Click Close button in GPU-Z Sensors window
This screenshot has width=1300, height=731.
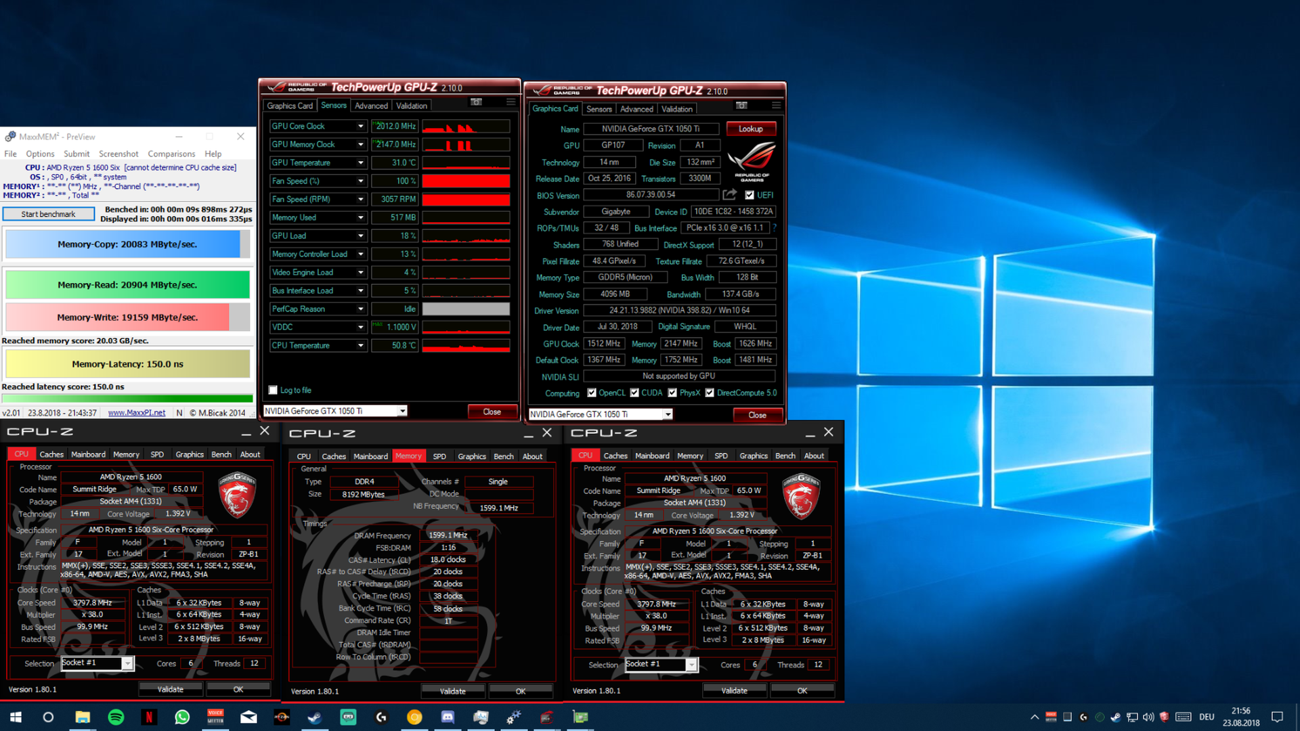[x=492, y=412]
